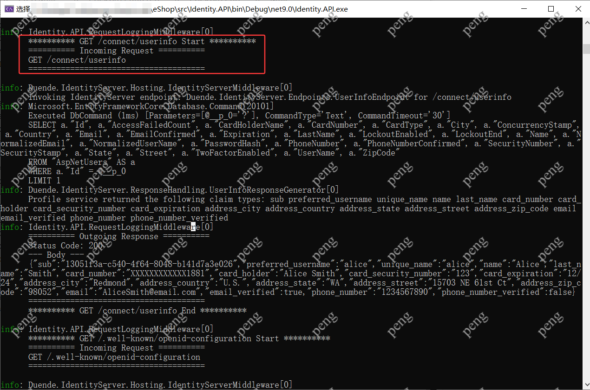Click the 'GET /.well-known/openid-configuration Start' line
Image resolution: width=590 pixels, height=390 pixels.
[x=179, y=338]
